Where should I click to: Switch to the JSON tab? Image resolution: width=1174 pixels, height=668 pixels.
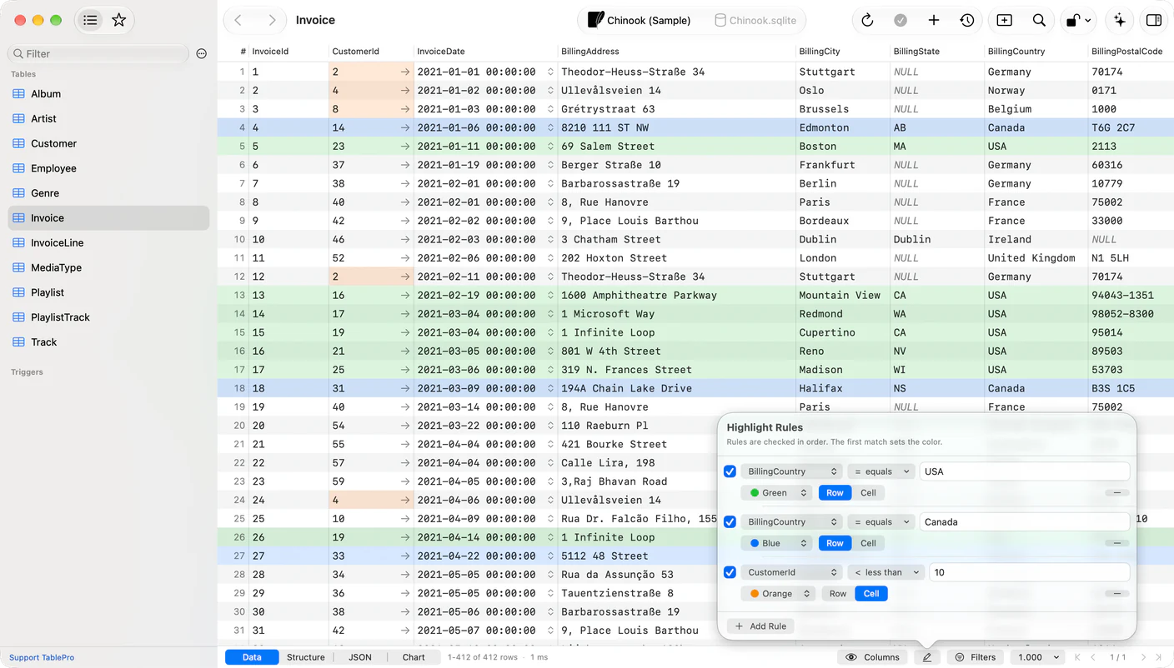coord(360,657)
